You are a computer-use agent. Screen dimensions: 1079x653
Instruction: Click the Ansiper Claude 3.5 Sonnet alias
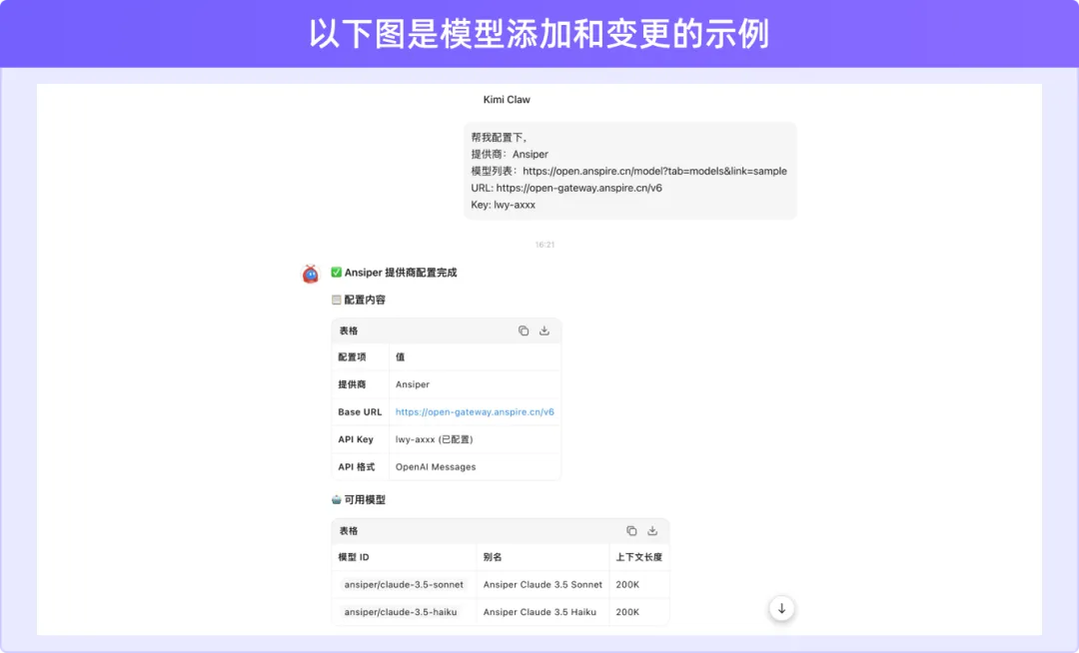pos(542,584)
